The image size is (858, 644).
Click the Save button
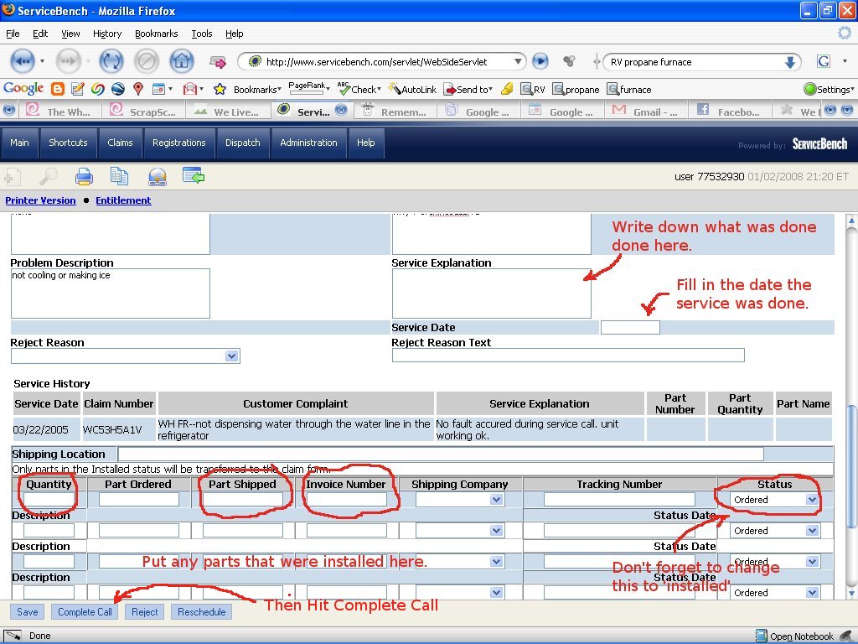click(28, 611)
